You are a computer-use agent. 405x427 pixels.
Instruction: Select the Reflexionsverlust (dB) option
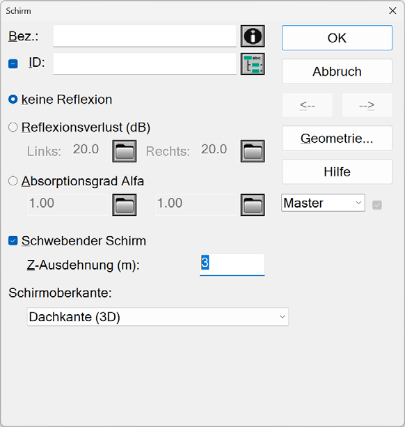coord(13,127)
